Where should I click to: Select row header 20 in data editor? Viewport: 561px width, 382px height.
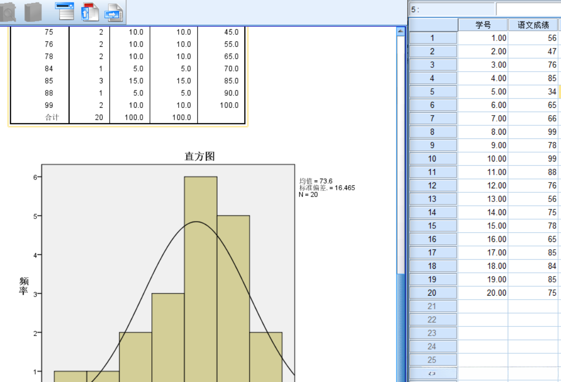point(433,293)
